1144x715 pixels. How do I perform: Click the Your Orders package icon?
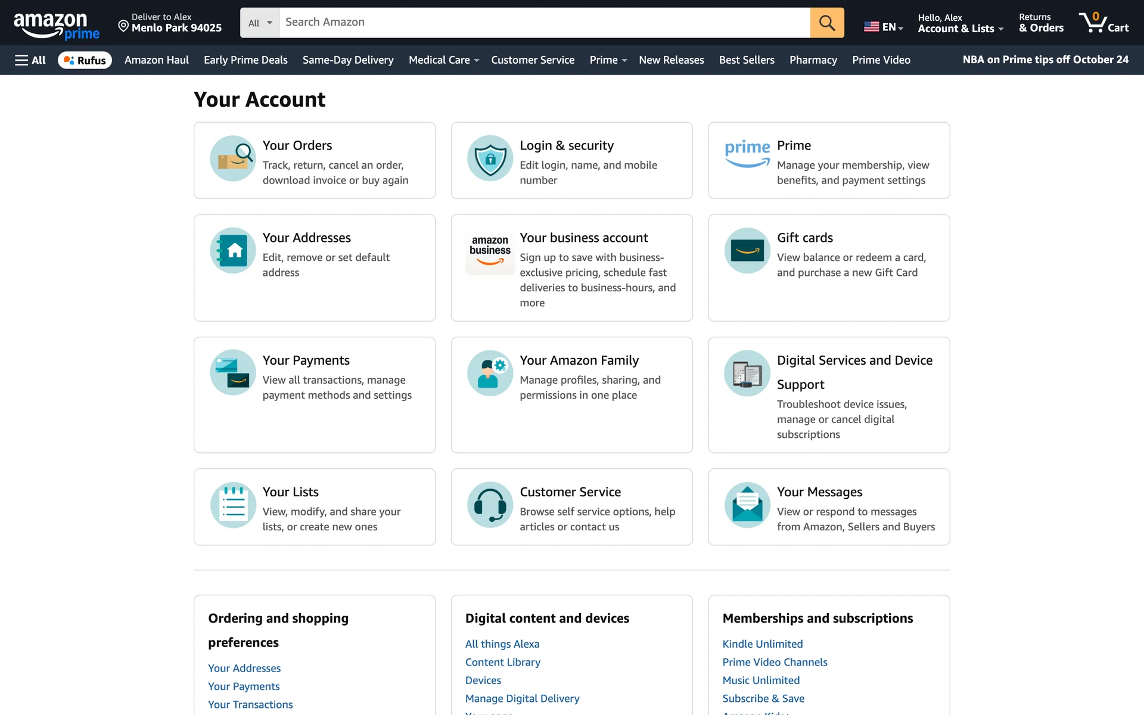coord(232,158)
